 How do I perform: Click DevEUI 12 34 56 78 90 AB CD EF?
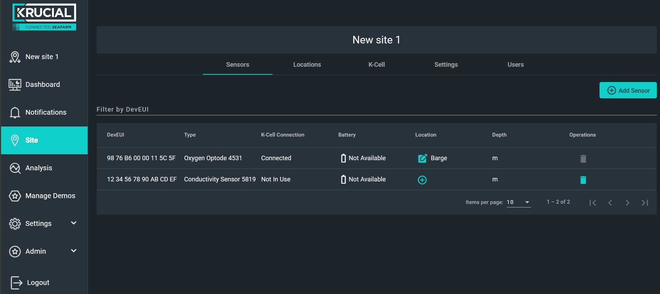click(x=142, y=179)
